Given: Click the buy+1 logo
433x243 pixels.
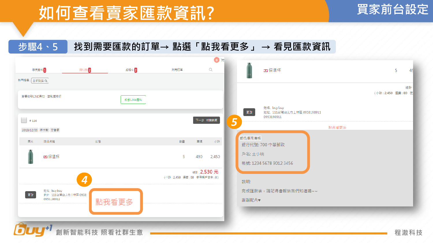Looking at the screenshot, I should pos(33,230).
